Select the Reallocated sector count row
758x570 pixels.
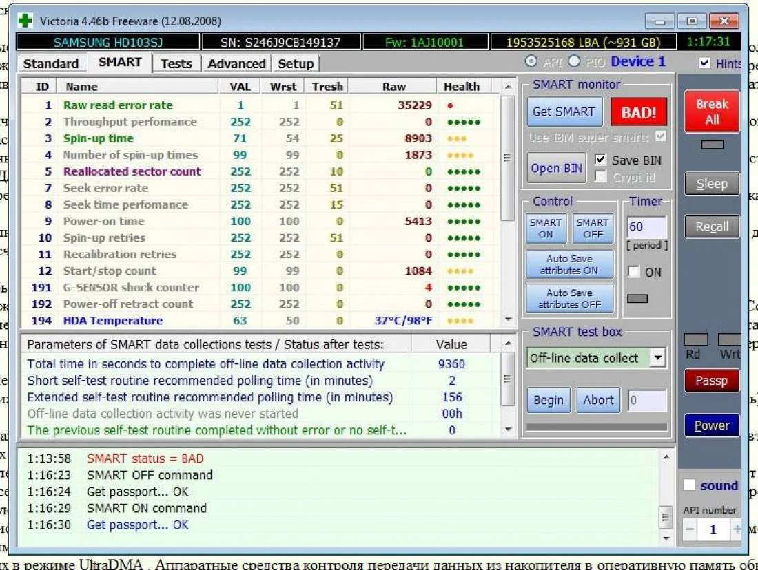pyautogui.click(x=260, y=171)
